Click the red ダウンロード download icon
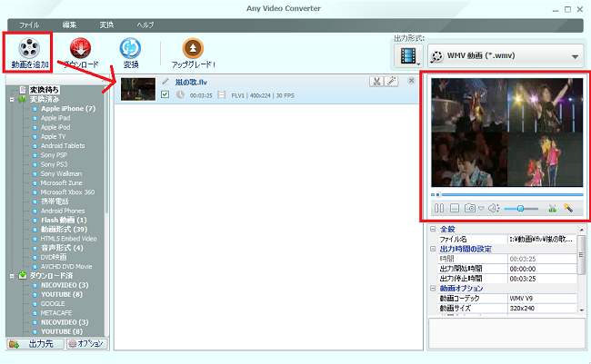This screenshot has height=364, width=591. tap(80, 48)
